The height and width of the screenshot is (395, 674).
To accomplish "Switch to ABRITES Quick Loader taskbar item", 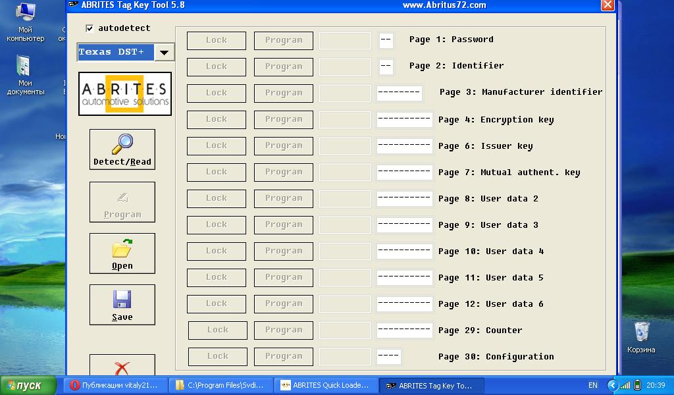I will tap(326, 385).
